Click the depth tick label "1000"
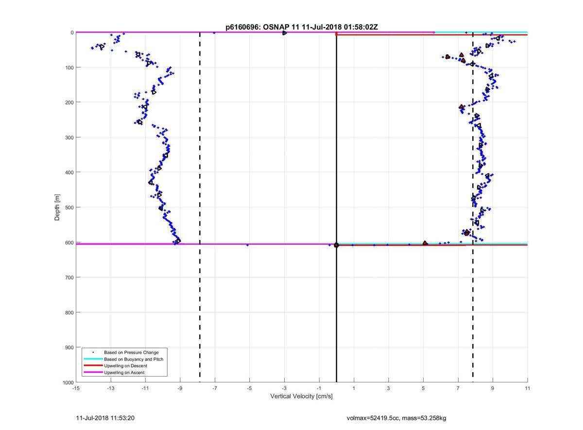 click(68, 382)
